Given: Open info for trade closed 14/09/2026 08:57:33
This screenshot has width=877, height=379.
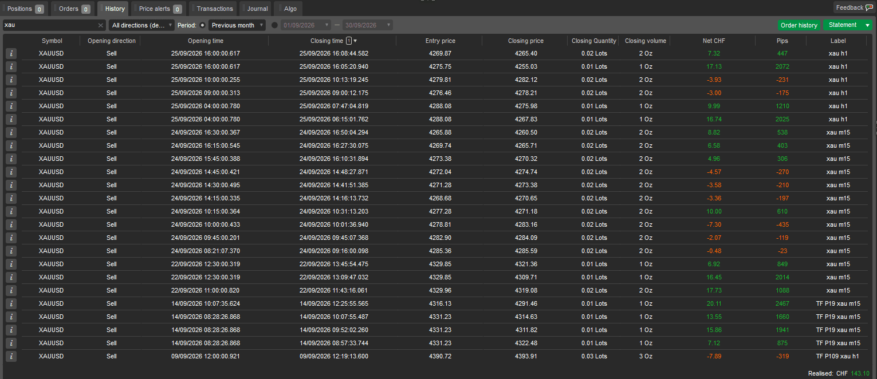Looking at the screenshot, I should [x=11, y=343].
